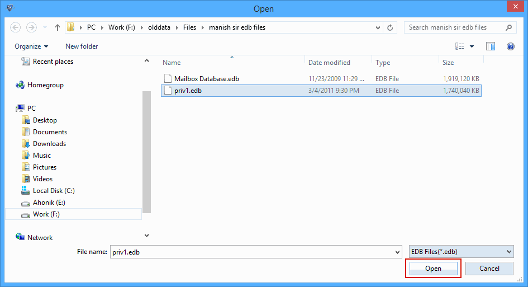
Task: Click the navigation pane scroll-down arrow
Action: point(146,236)
